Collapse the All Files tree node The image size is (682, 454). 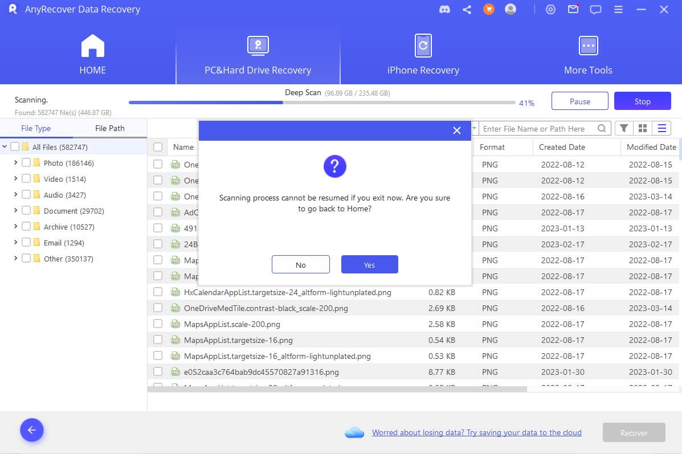[5, 147]
